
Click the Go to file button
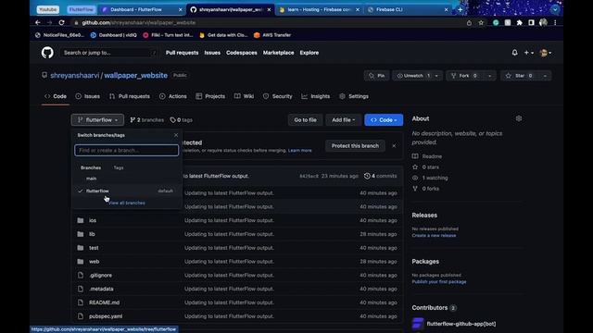click(x=305, y=119)
